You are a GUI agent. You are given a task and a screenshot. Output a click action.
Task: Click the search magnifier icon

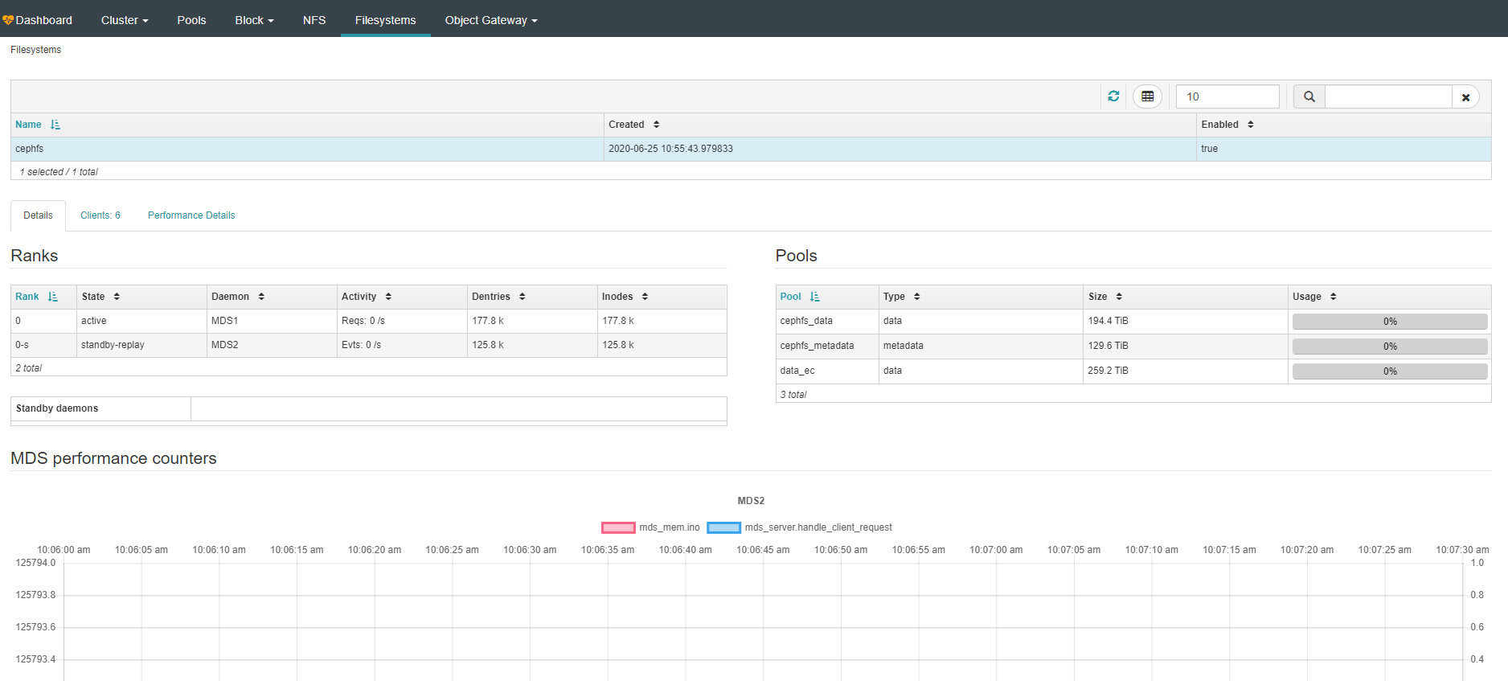[x=1309, y=96]
